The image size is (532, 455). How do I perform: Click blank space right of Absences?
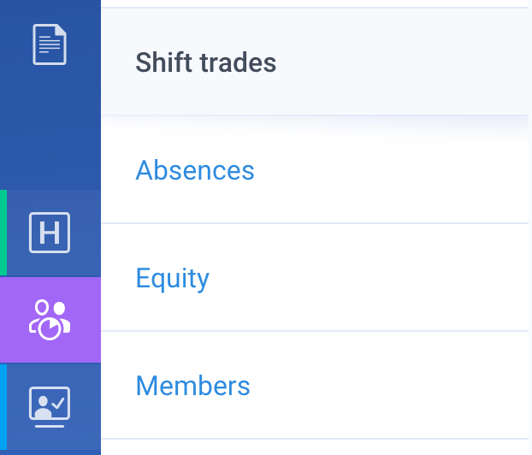pos(390,169)
